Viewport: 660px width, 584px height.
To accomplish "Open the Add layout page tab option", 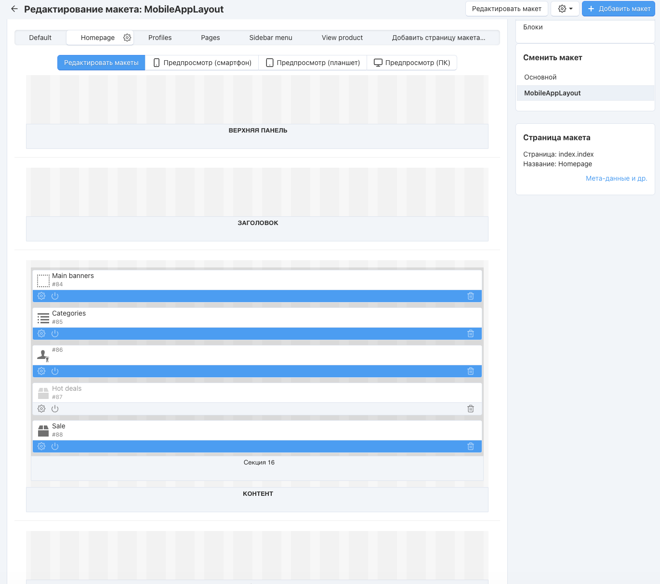I will [438, 38].
